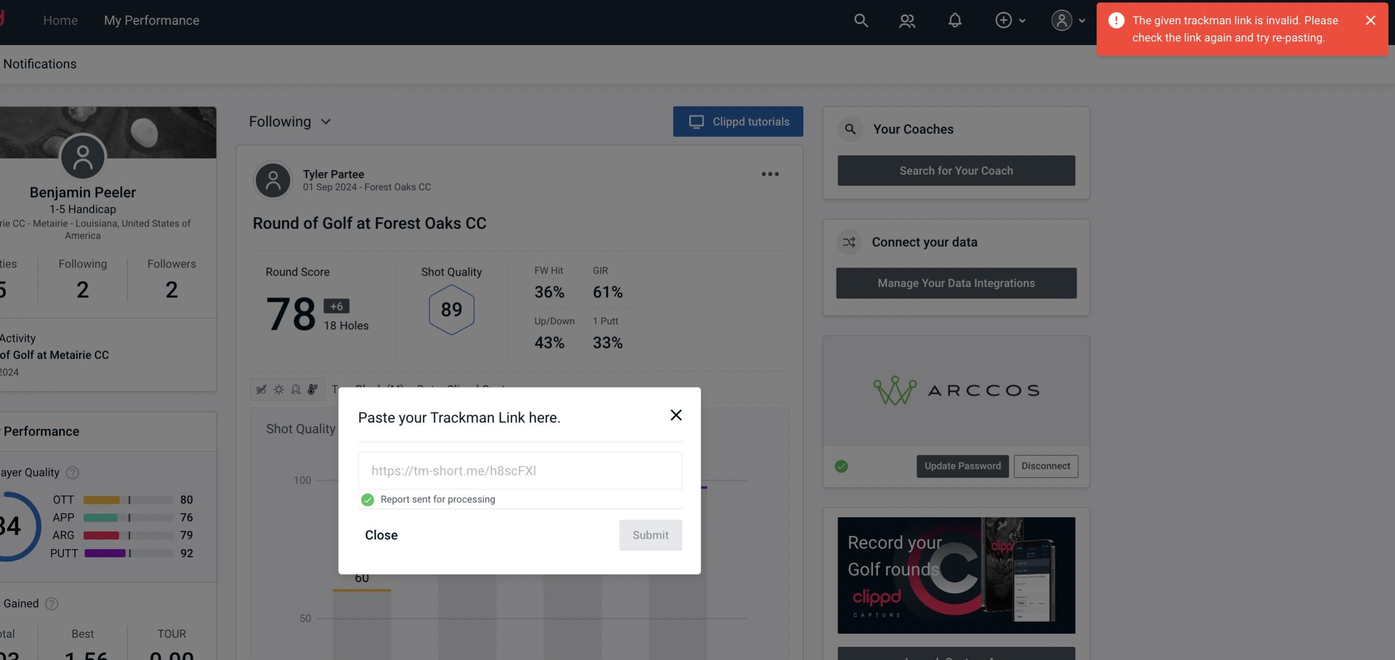This screenshot has width=1395, height=660.
Task: Click the Shot Quality hexagon icon
Action: click(450, 309)
